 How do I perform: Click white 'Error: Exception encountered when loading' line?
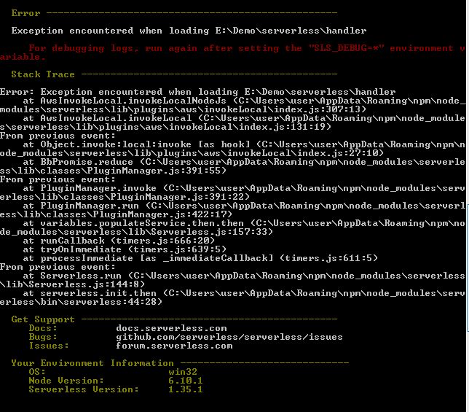tap(197, 92)
